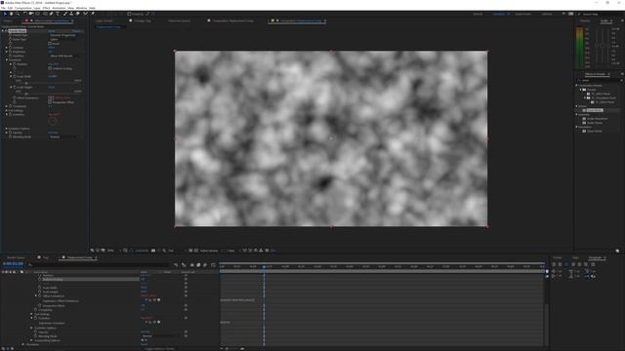
Task: Select the Rectangle shape tool
Action: point(45,14)
